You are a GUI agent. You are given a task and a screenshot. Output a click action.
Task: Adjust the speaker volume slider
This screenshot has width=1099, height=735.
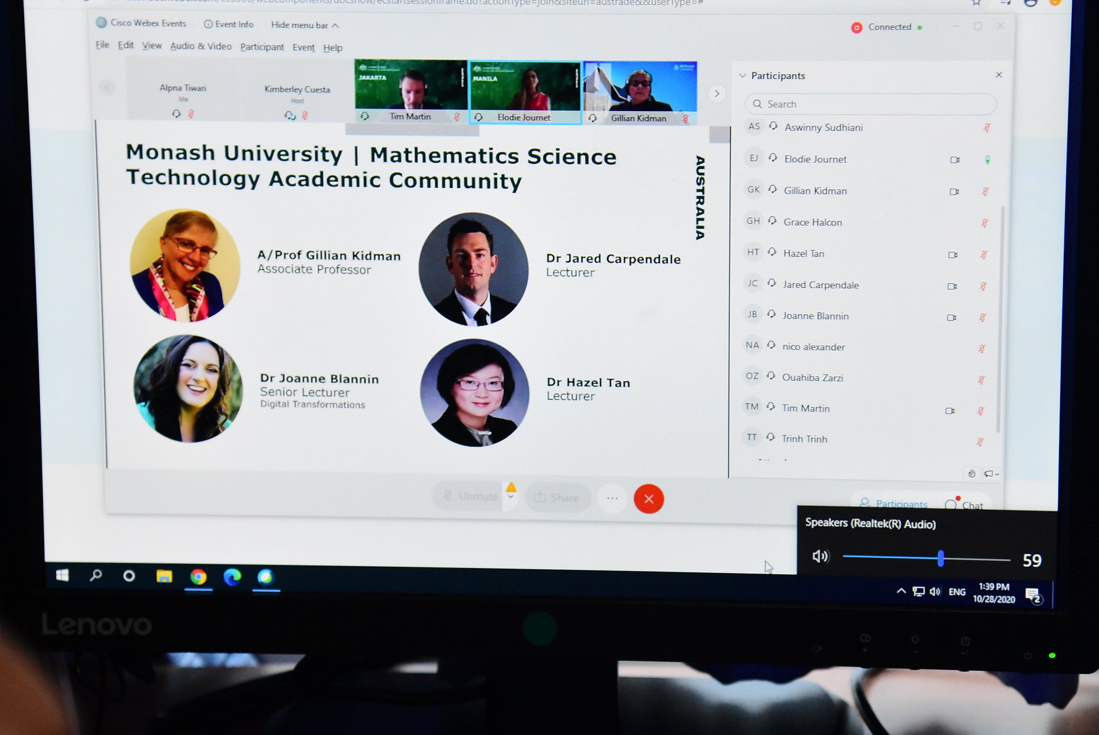tap(926, 558)
